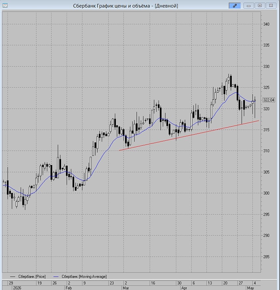Minimize the Сбербанк chart window
The width and height of the screenshot is (280, 290).
(x=248, y=6)
